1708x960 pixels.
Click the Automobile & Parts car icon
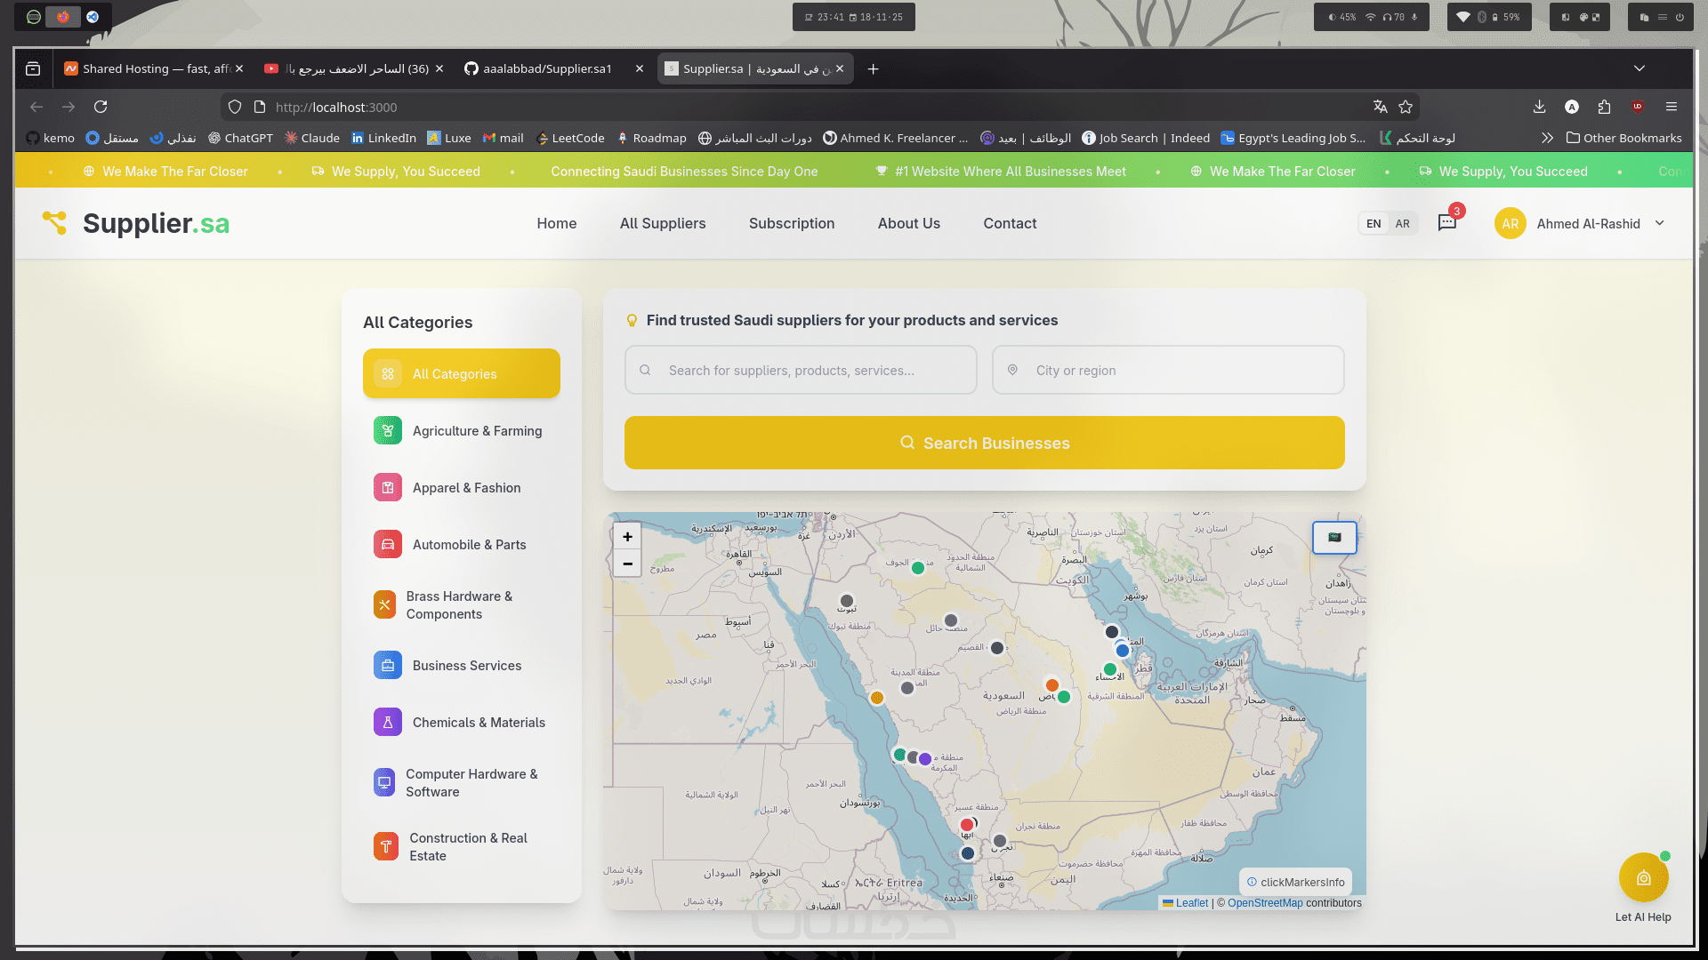tap(387, 545)
